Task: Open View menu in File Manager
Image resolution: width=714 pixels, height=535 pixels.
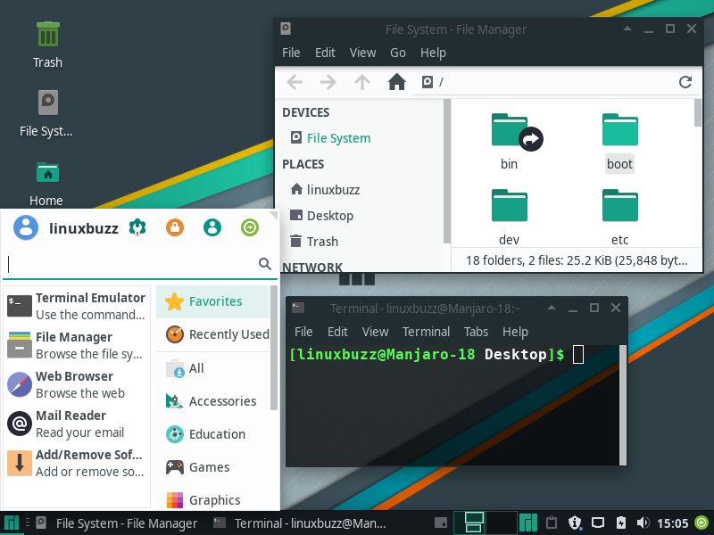Action: (x=363, y=53)
